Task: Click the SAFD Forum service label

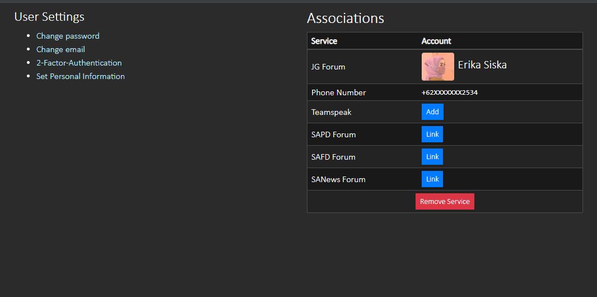Action: pyautogui.click(x=333, y=157)
